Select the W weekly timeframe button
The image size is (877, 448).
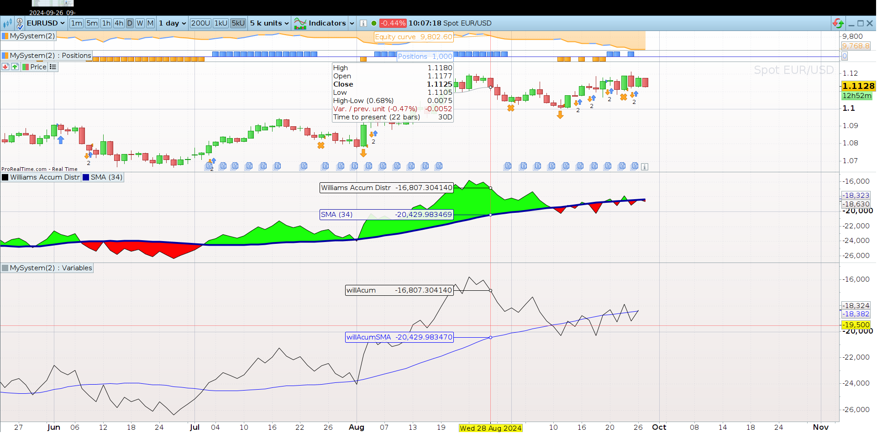140,23
